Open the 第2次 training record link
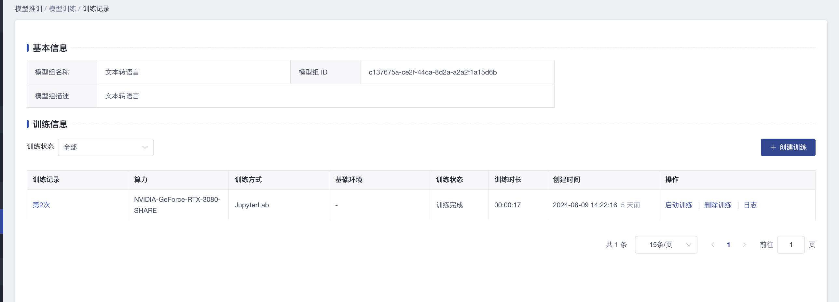 (x=41, y=205)
